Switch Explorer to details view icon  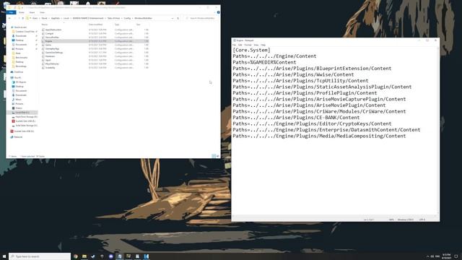[x=214, y=156]
